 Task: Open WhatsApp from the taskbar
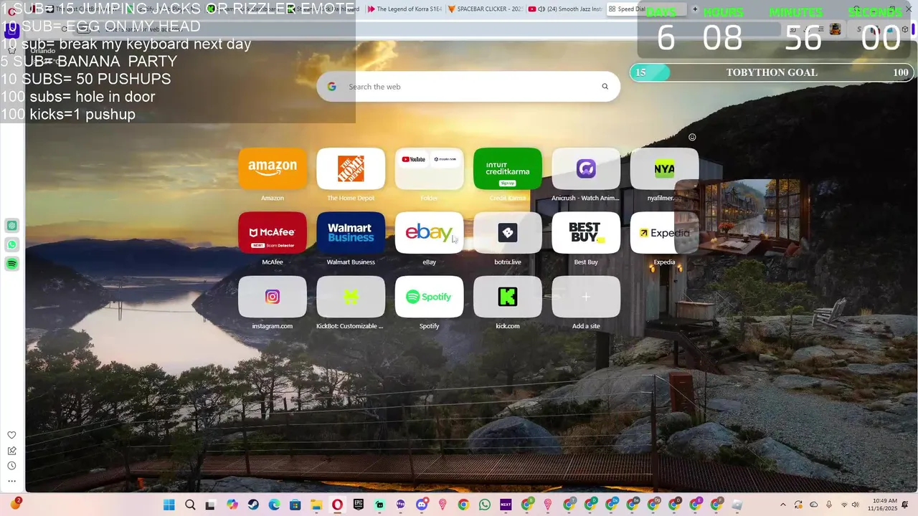485,505
